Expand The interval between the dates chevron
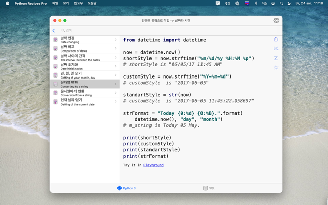Image resolution: width=328 pixels, height=205 pixels. [x=116, y=58]
